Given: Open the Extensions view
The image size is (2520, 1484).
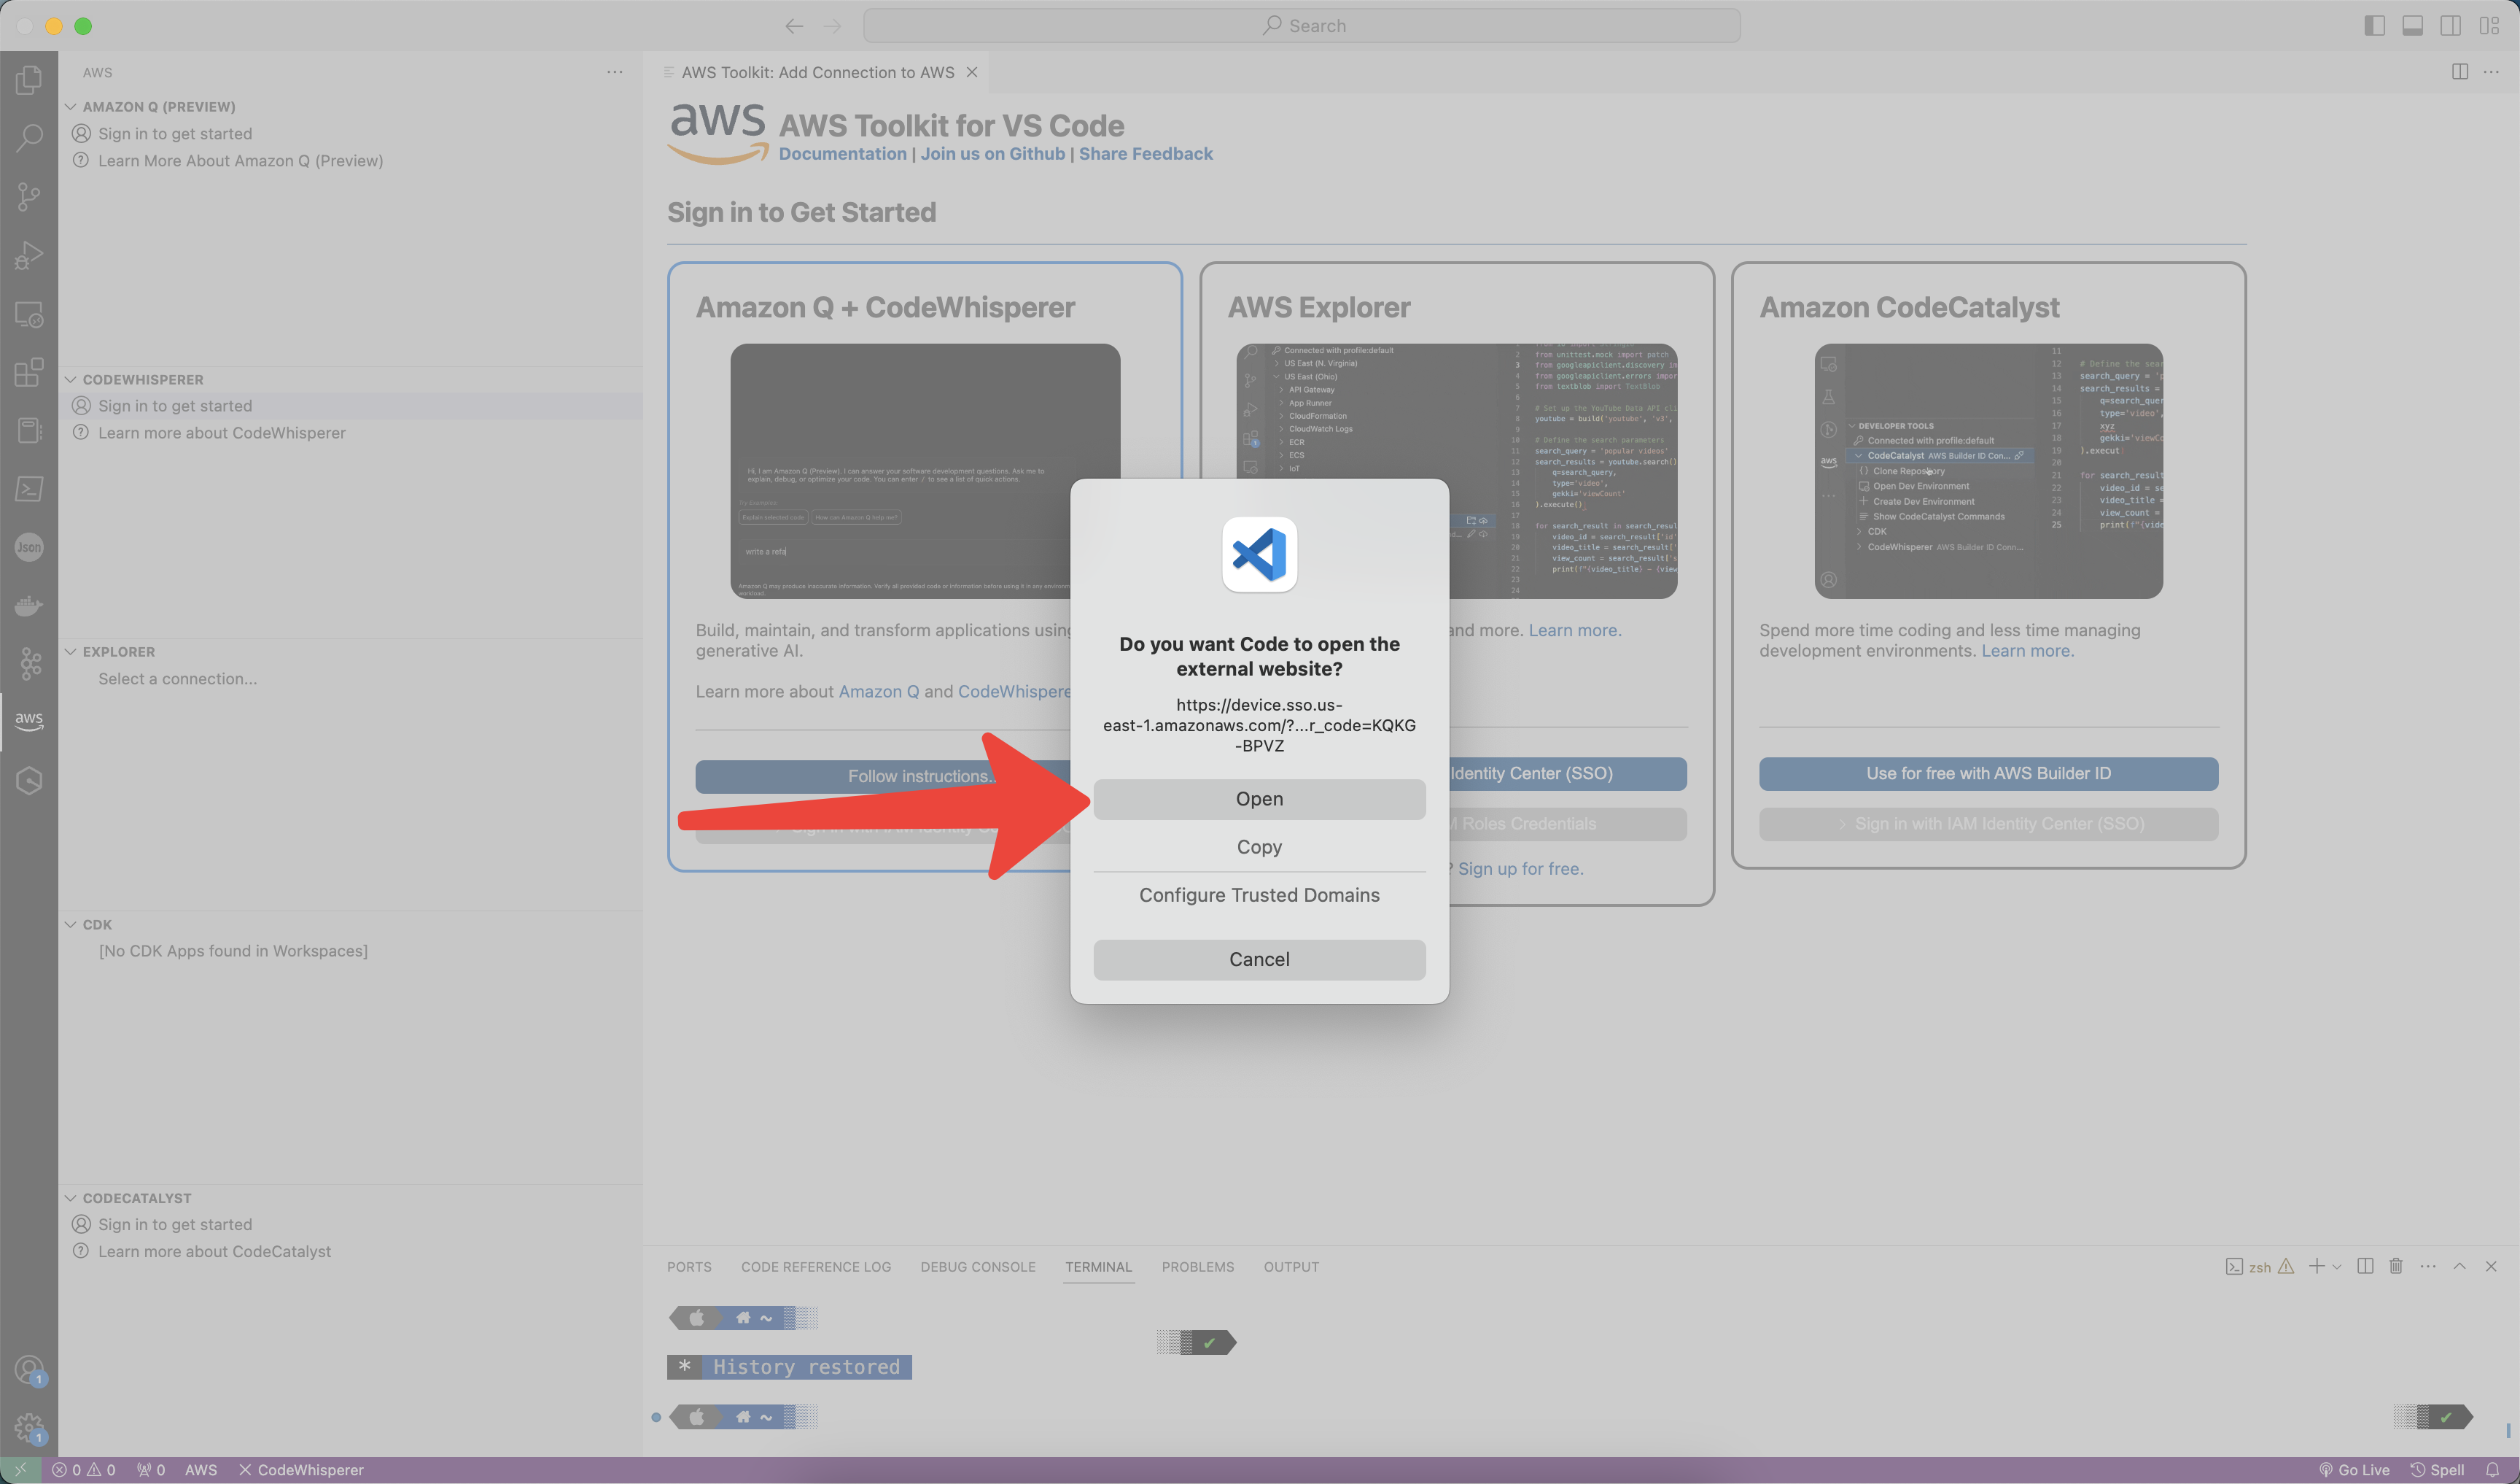Looking at the screenshot, I should click(29, 372).
